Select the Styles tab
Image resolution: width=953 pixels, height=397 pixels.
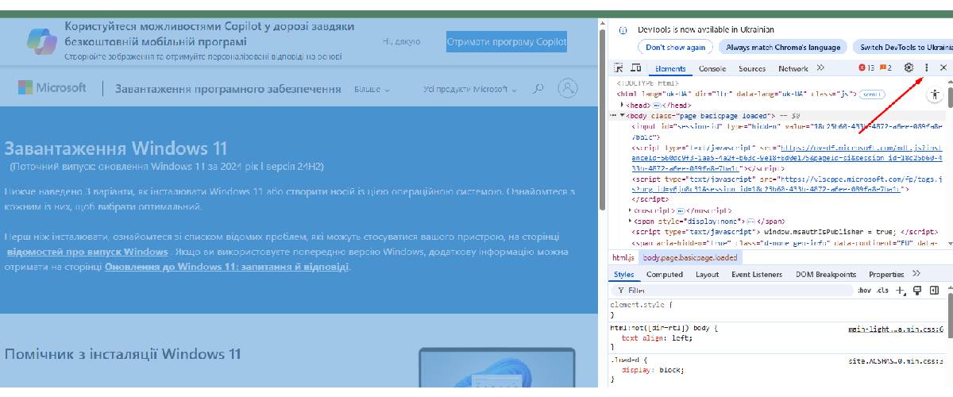point(624,275)
